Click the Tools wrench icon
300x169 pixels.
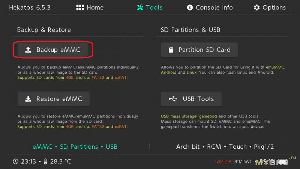(140, 8)
